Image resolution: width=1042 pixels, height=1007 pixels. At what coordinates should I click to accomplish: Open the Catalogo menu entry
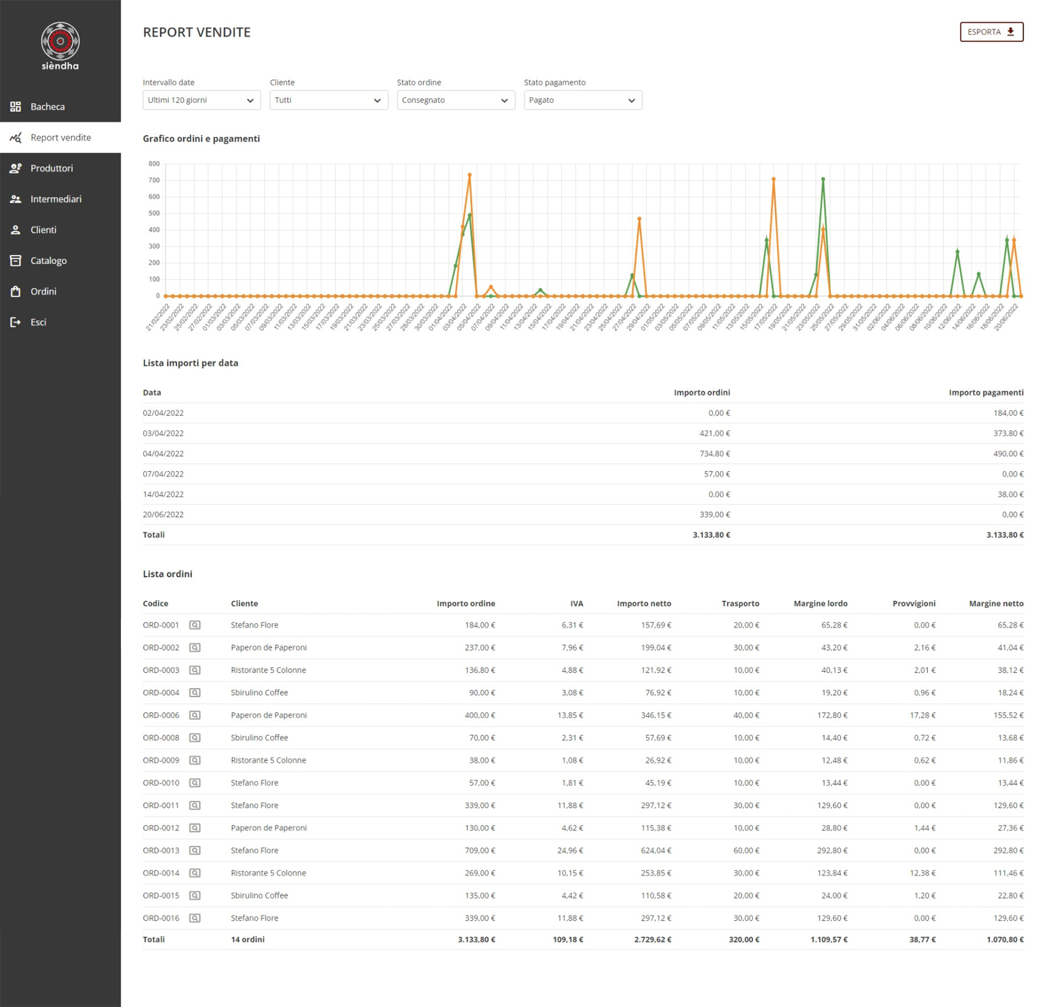click(60, 261)
